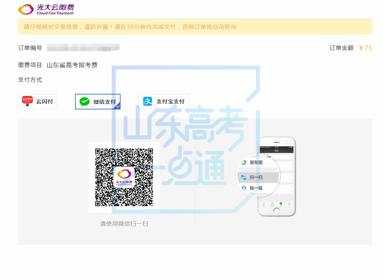Image resolution: width=383 pixels, height=279 pixels.
Task: Select 支付宝支付 payment method
Action: pyautogui.click(x=164, y=101)
